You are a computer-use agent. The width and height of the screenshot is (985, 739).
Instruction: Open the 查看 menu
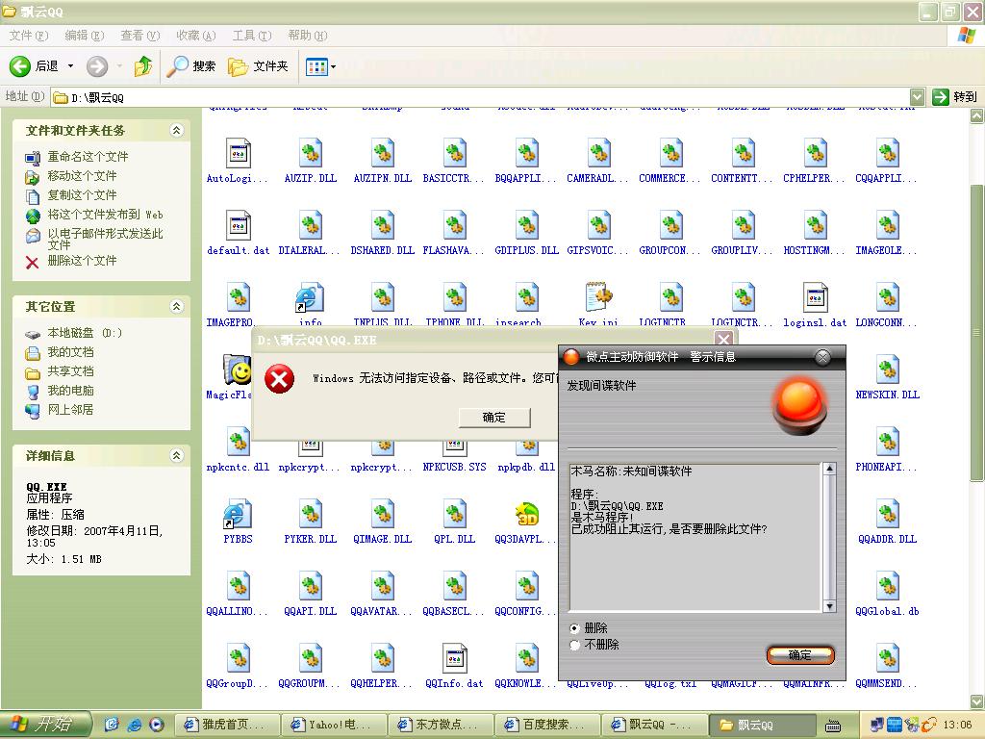tap(140, 36)
